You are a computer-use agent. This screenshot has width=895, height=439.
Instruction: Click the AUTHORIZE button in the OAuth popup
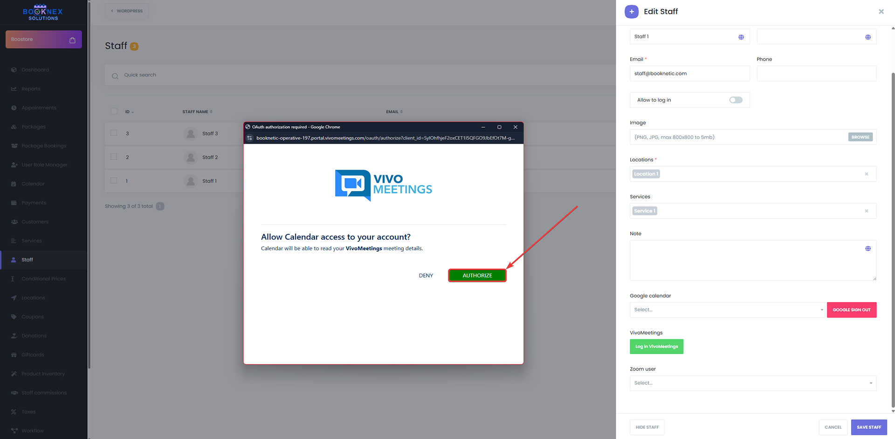(477, 275)
